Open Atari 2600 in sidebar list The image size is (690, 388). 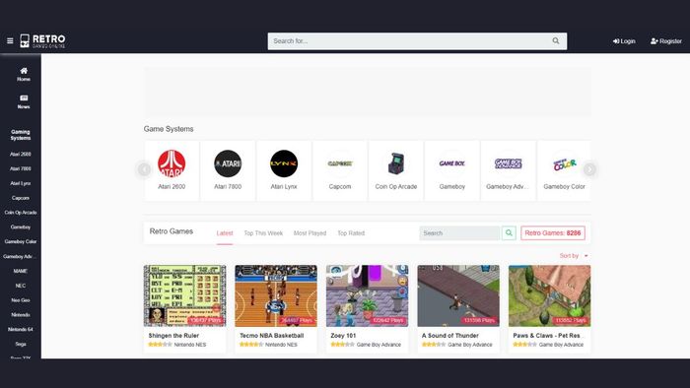[21, 155]
